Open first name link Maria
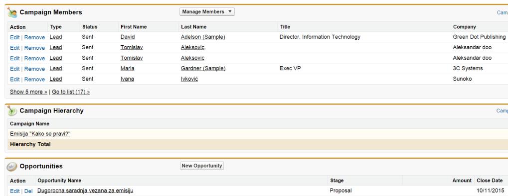Screen dimensions: 508x196 pos(127,68)
